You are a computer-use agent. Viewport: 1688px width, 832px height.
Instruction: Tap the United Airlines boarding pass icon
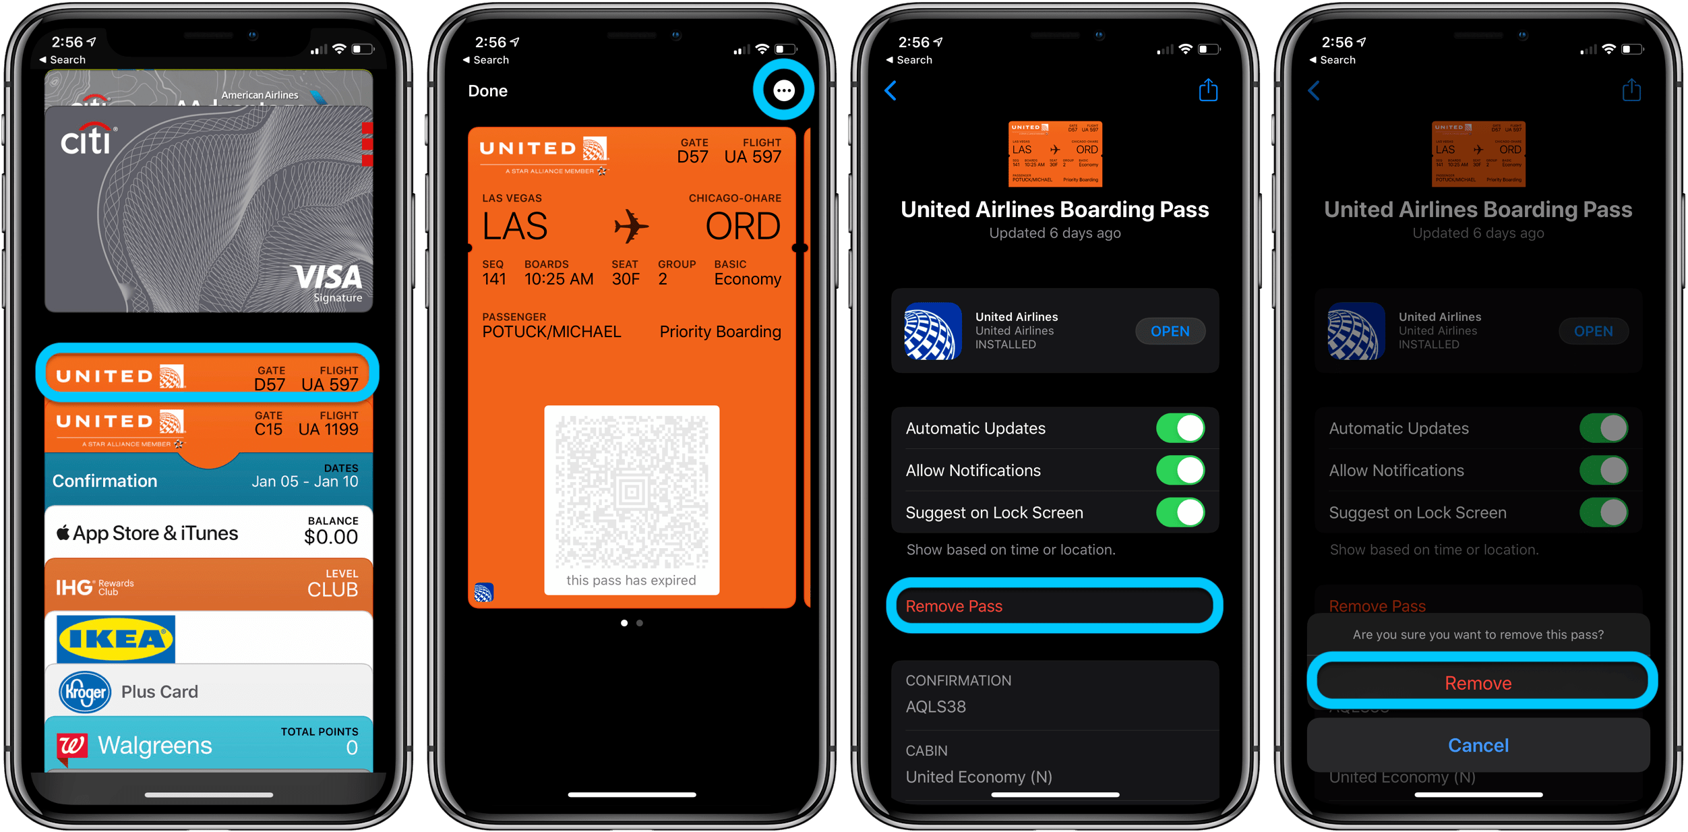pyautogui.click(x=210, y=376)
